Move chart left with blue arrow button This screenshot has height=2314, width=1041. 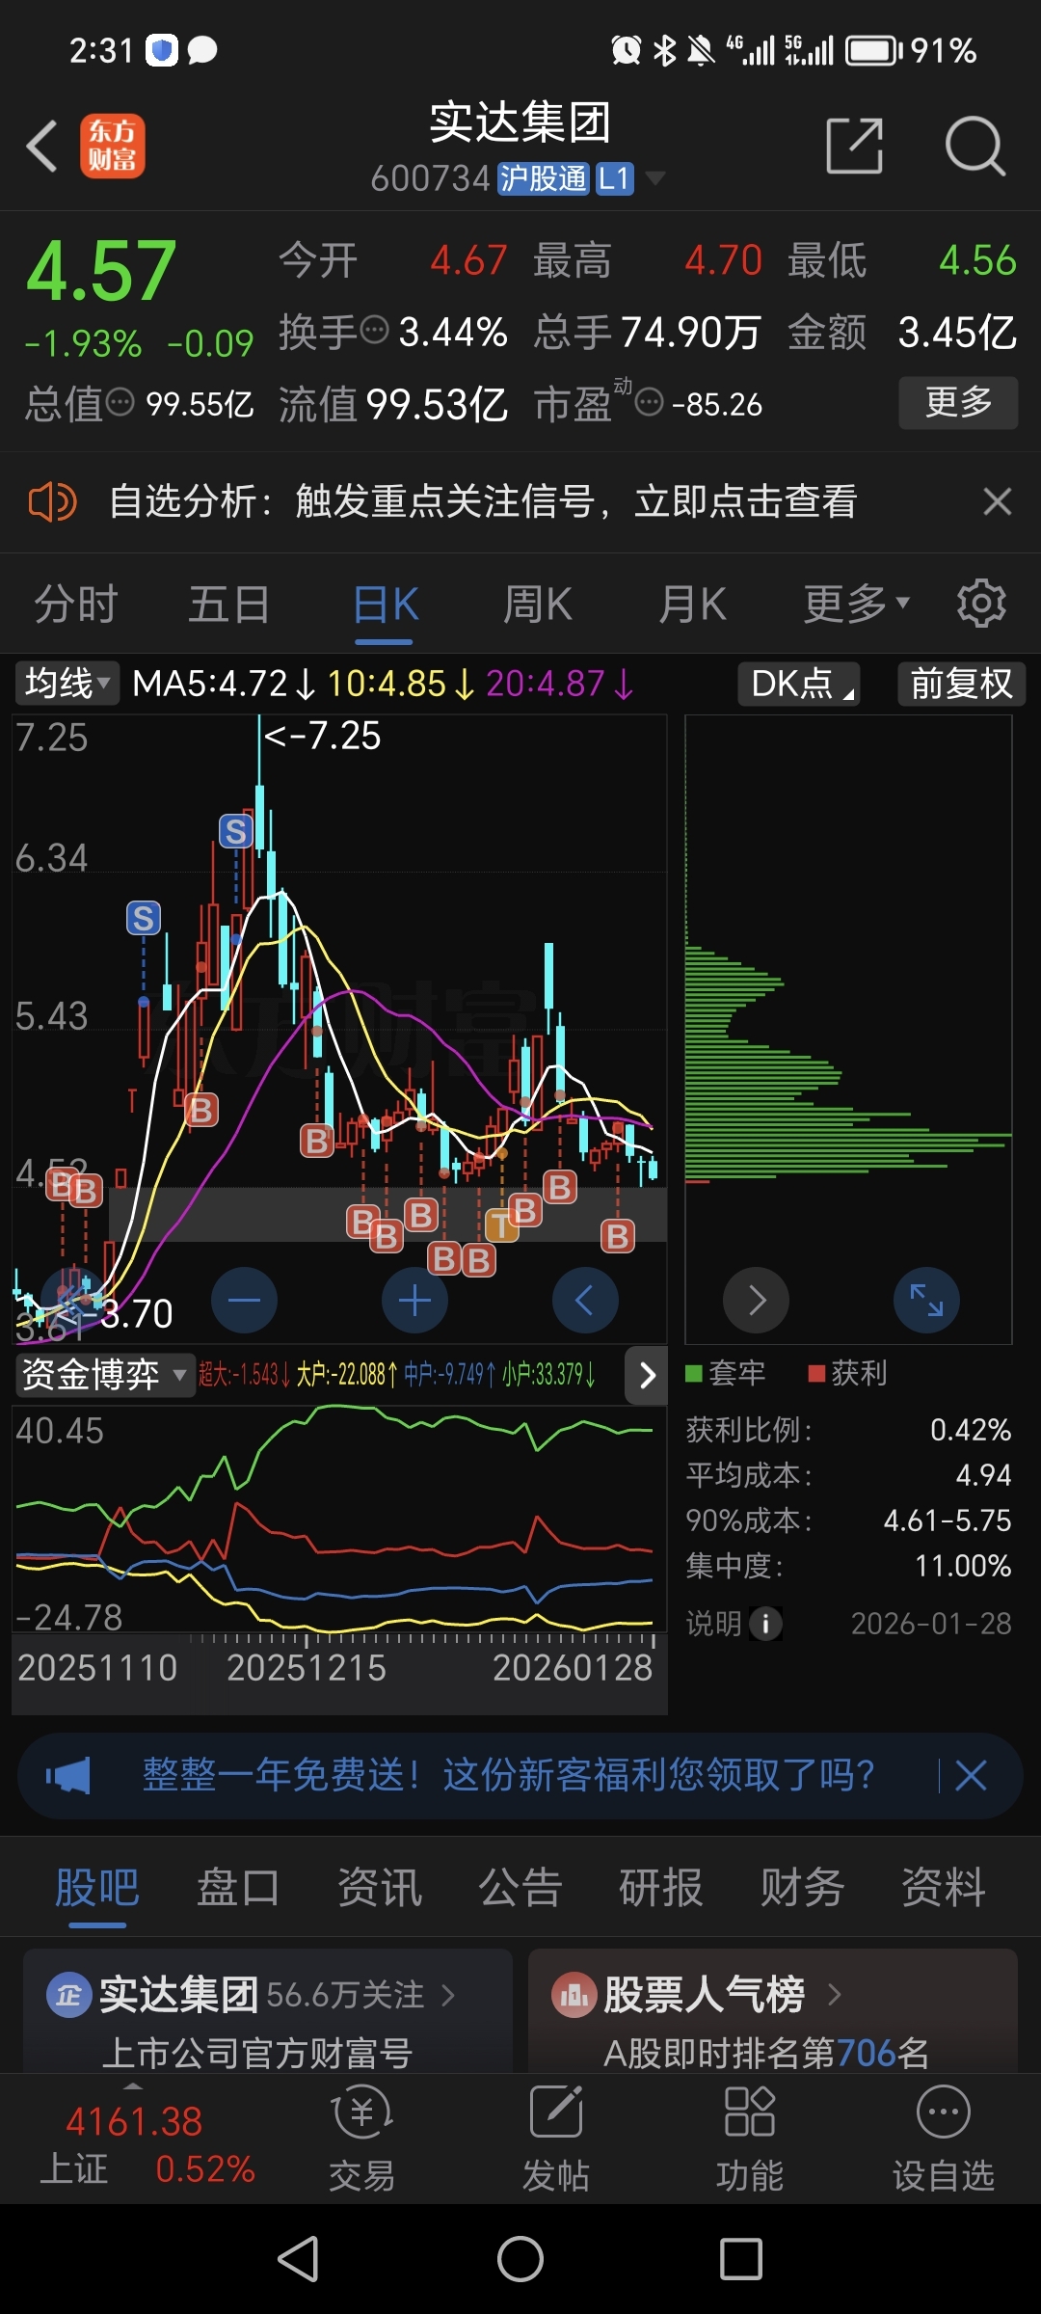(585, 1300)
